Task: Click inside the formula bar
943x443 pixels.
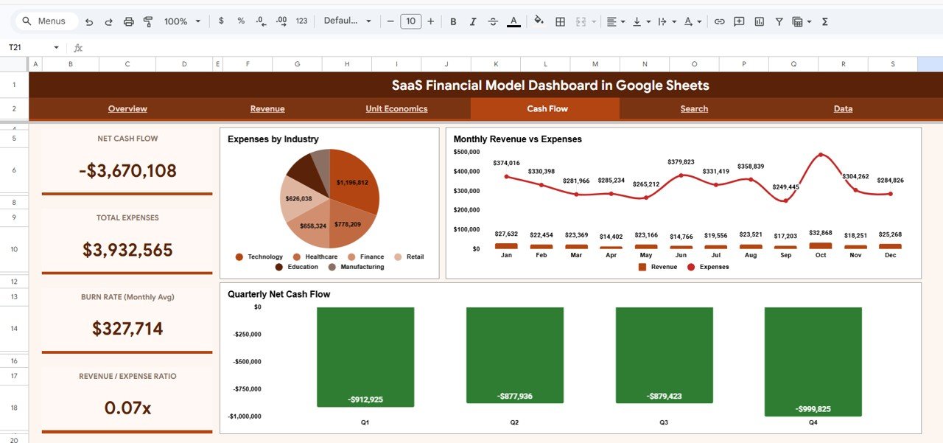Action: pos(295,47)
